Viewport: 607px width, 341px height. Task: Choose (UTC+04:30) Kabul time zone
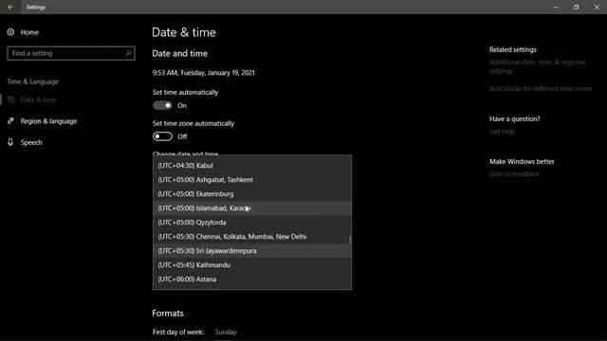252,166
